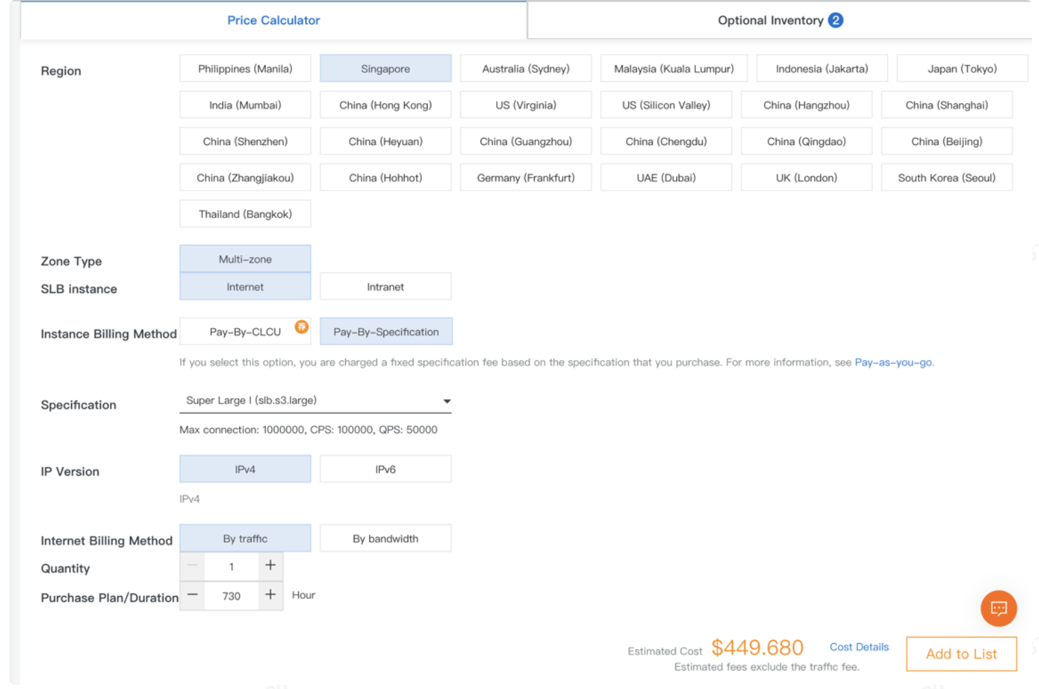Click the orange recommendation badge on Pay-By-CLCU
This screenshot has width=1039, height=689.
coord(301,327)
